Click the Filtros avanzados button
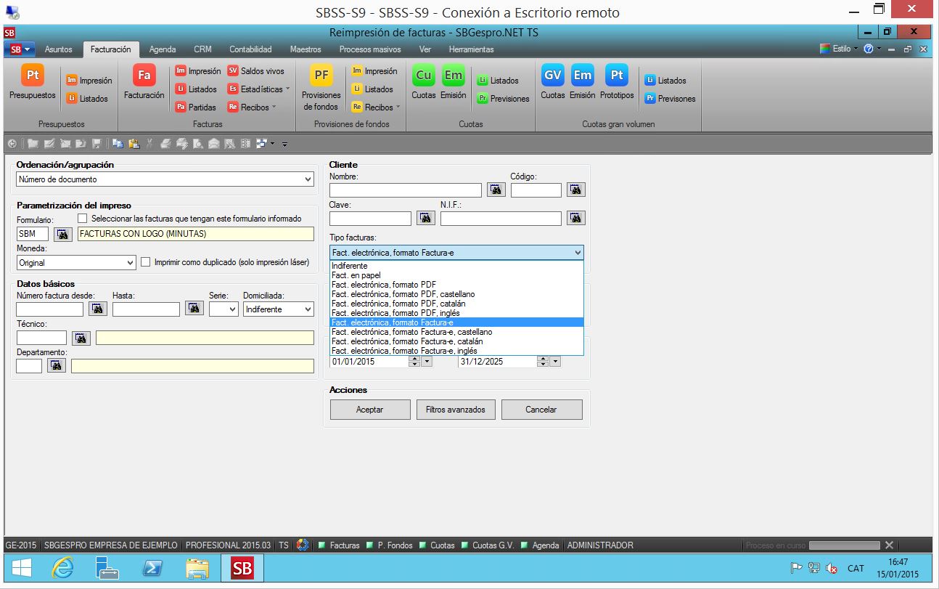 [455, 410]
